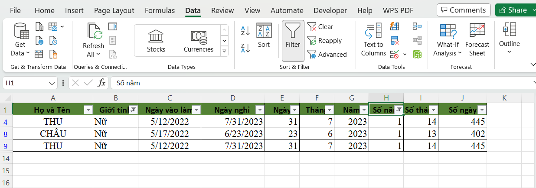Click the Consolidate icon
Viewport: 536px width, 188px height.
(417, 27)
